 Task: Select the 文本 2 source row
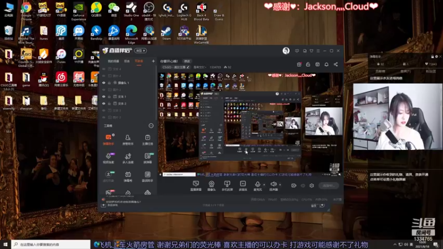click(129, 103)
